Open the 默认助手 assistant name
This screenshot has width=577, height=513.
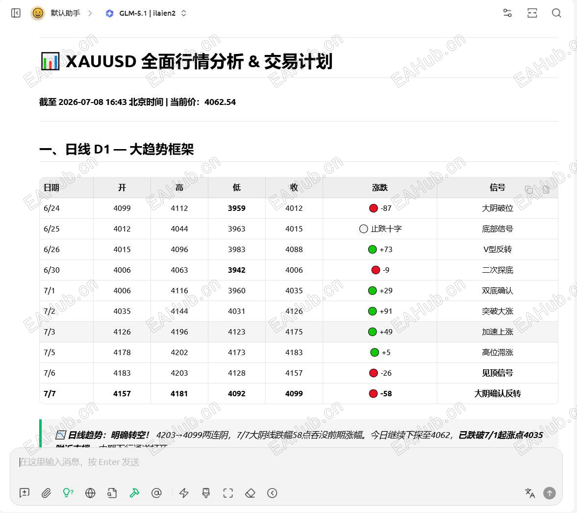tap(65, 13)
